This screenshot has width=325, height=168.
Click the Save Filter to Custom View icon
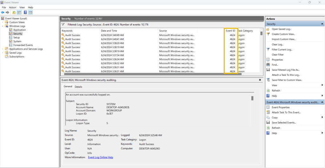[x=268, y=80]
